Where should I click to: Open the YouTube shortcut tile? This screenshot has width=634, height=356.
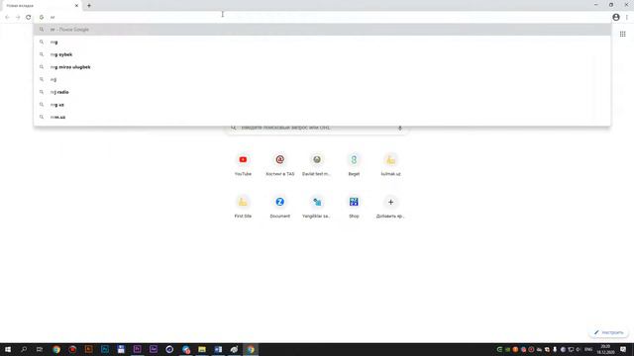(x=243, y=165)
